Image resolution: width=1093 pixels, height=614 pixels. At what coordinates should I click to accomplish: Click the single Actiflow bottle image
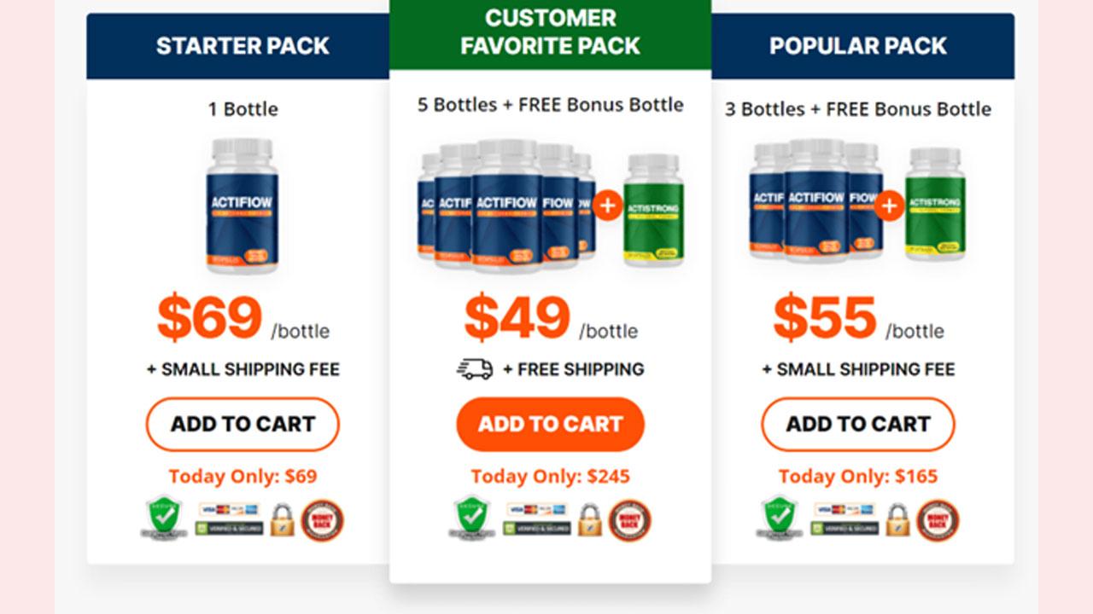(243, 206)
